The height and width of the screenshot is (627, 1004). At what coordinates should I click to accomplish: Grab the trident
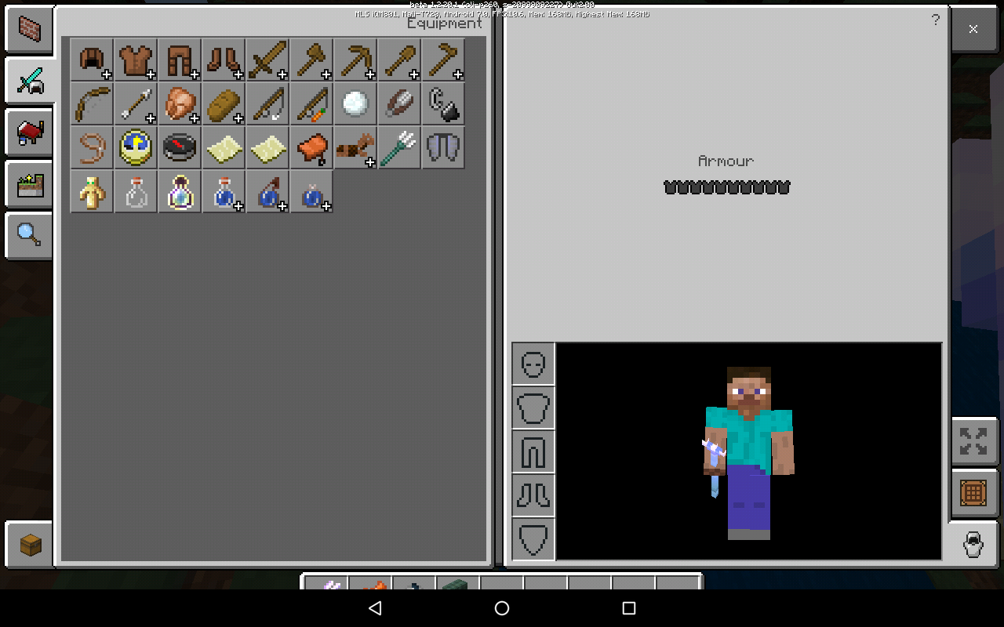point(399,147)
